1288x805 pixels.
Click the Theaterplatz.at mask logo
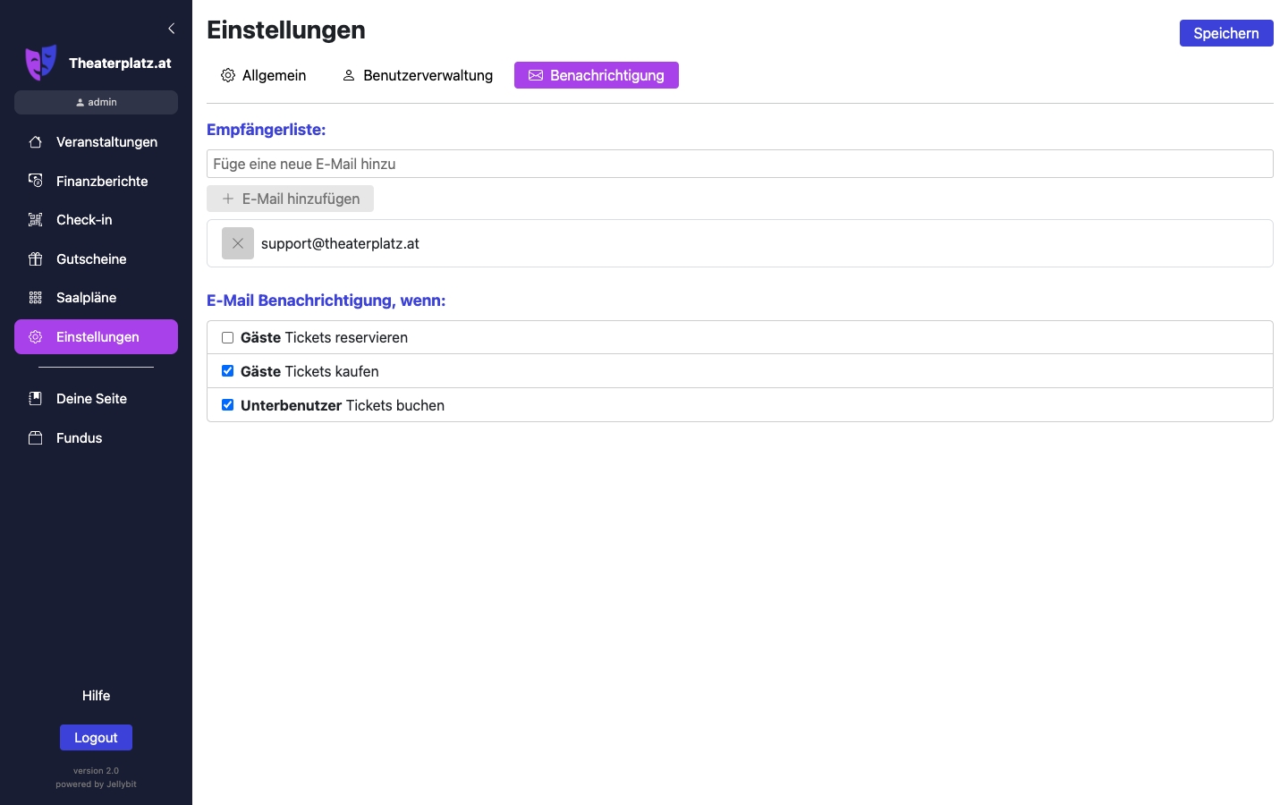pyautogui.click(x=41, y=63)
